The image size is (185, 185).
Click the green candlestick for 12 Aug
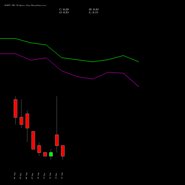point(51,154)
